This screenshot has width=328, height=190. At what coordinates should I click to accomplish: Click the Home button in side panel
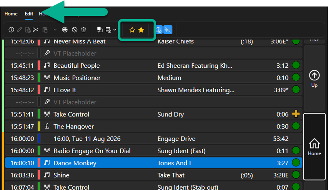tap(314, 147)
